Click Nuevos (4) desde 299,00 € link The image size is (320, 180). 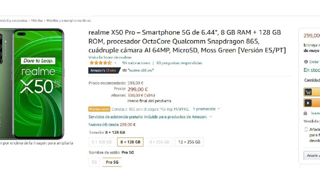tap(112, 124)
